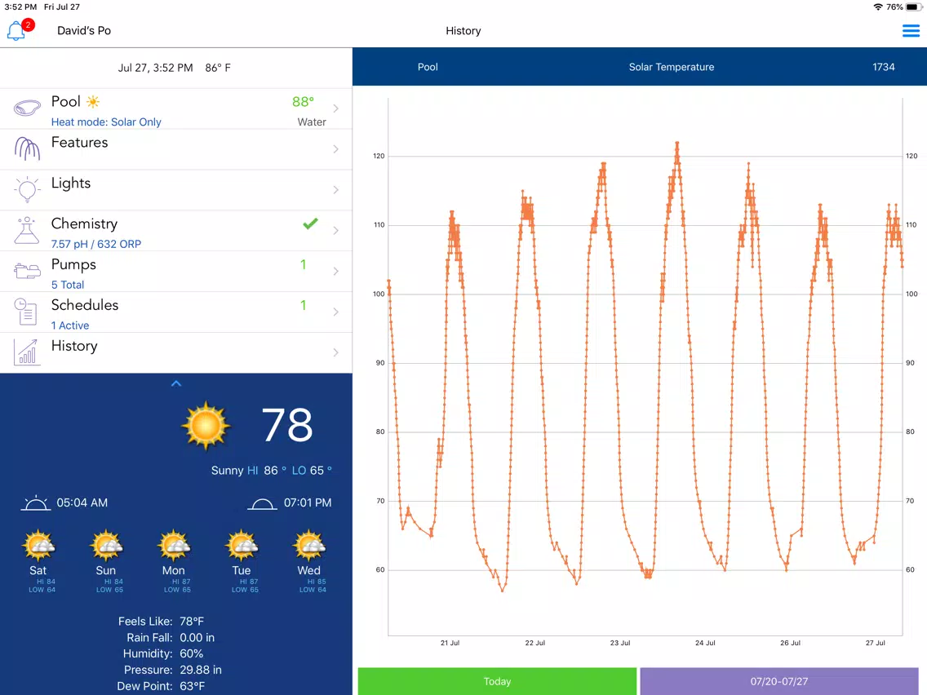927x695 pixels.
Task: Collapse weather panel with up arrow
Action: (x=176, y=383)
